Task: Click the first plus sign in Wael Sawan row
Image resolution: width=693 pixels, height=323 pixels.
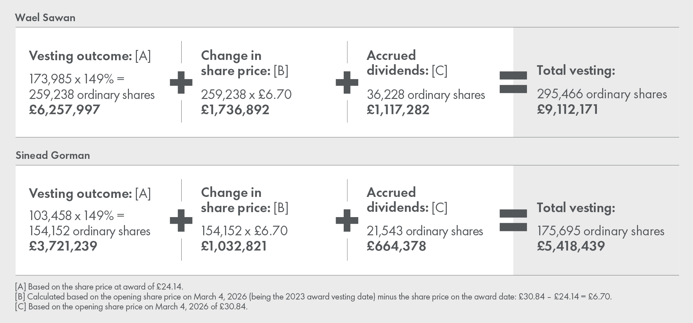Action: [181, 82]
